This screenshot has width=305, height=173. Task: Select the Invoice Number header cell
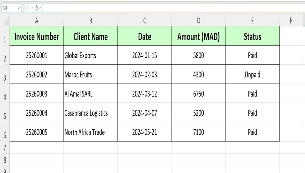click(x=37, y=37)
